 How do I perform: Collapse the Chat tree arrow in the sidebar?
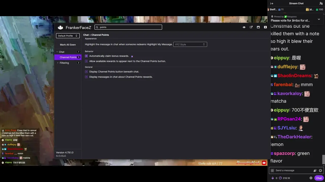57,52
